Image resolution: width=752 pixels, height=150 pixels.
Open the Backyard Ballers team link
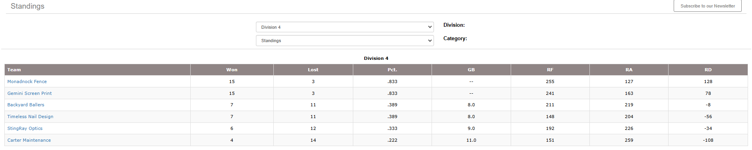click(x=26, y=105)
